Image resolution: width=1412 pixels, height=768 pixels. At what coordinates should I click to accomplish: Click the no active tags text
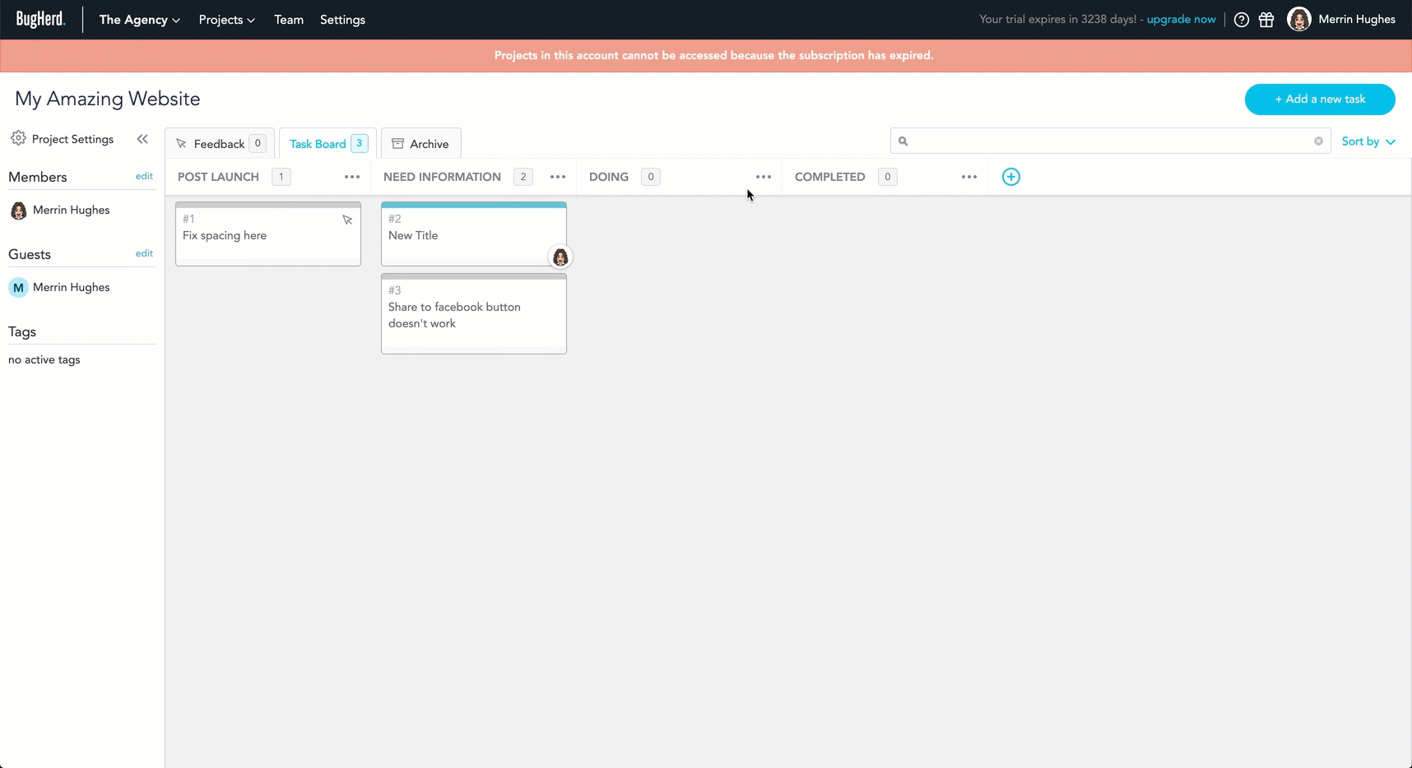tap(44, 360)
